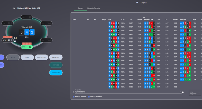The image size is (202, 109).
Task: Select the MP seat with 100 stack
Action: tap(46, 40)
